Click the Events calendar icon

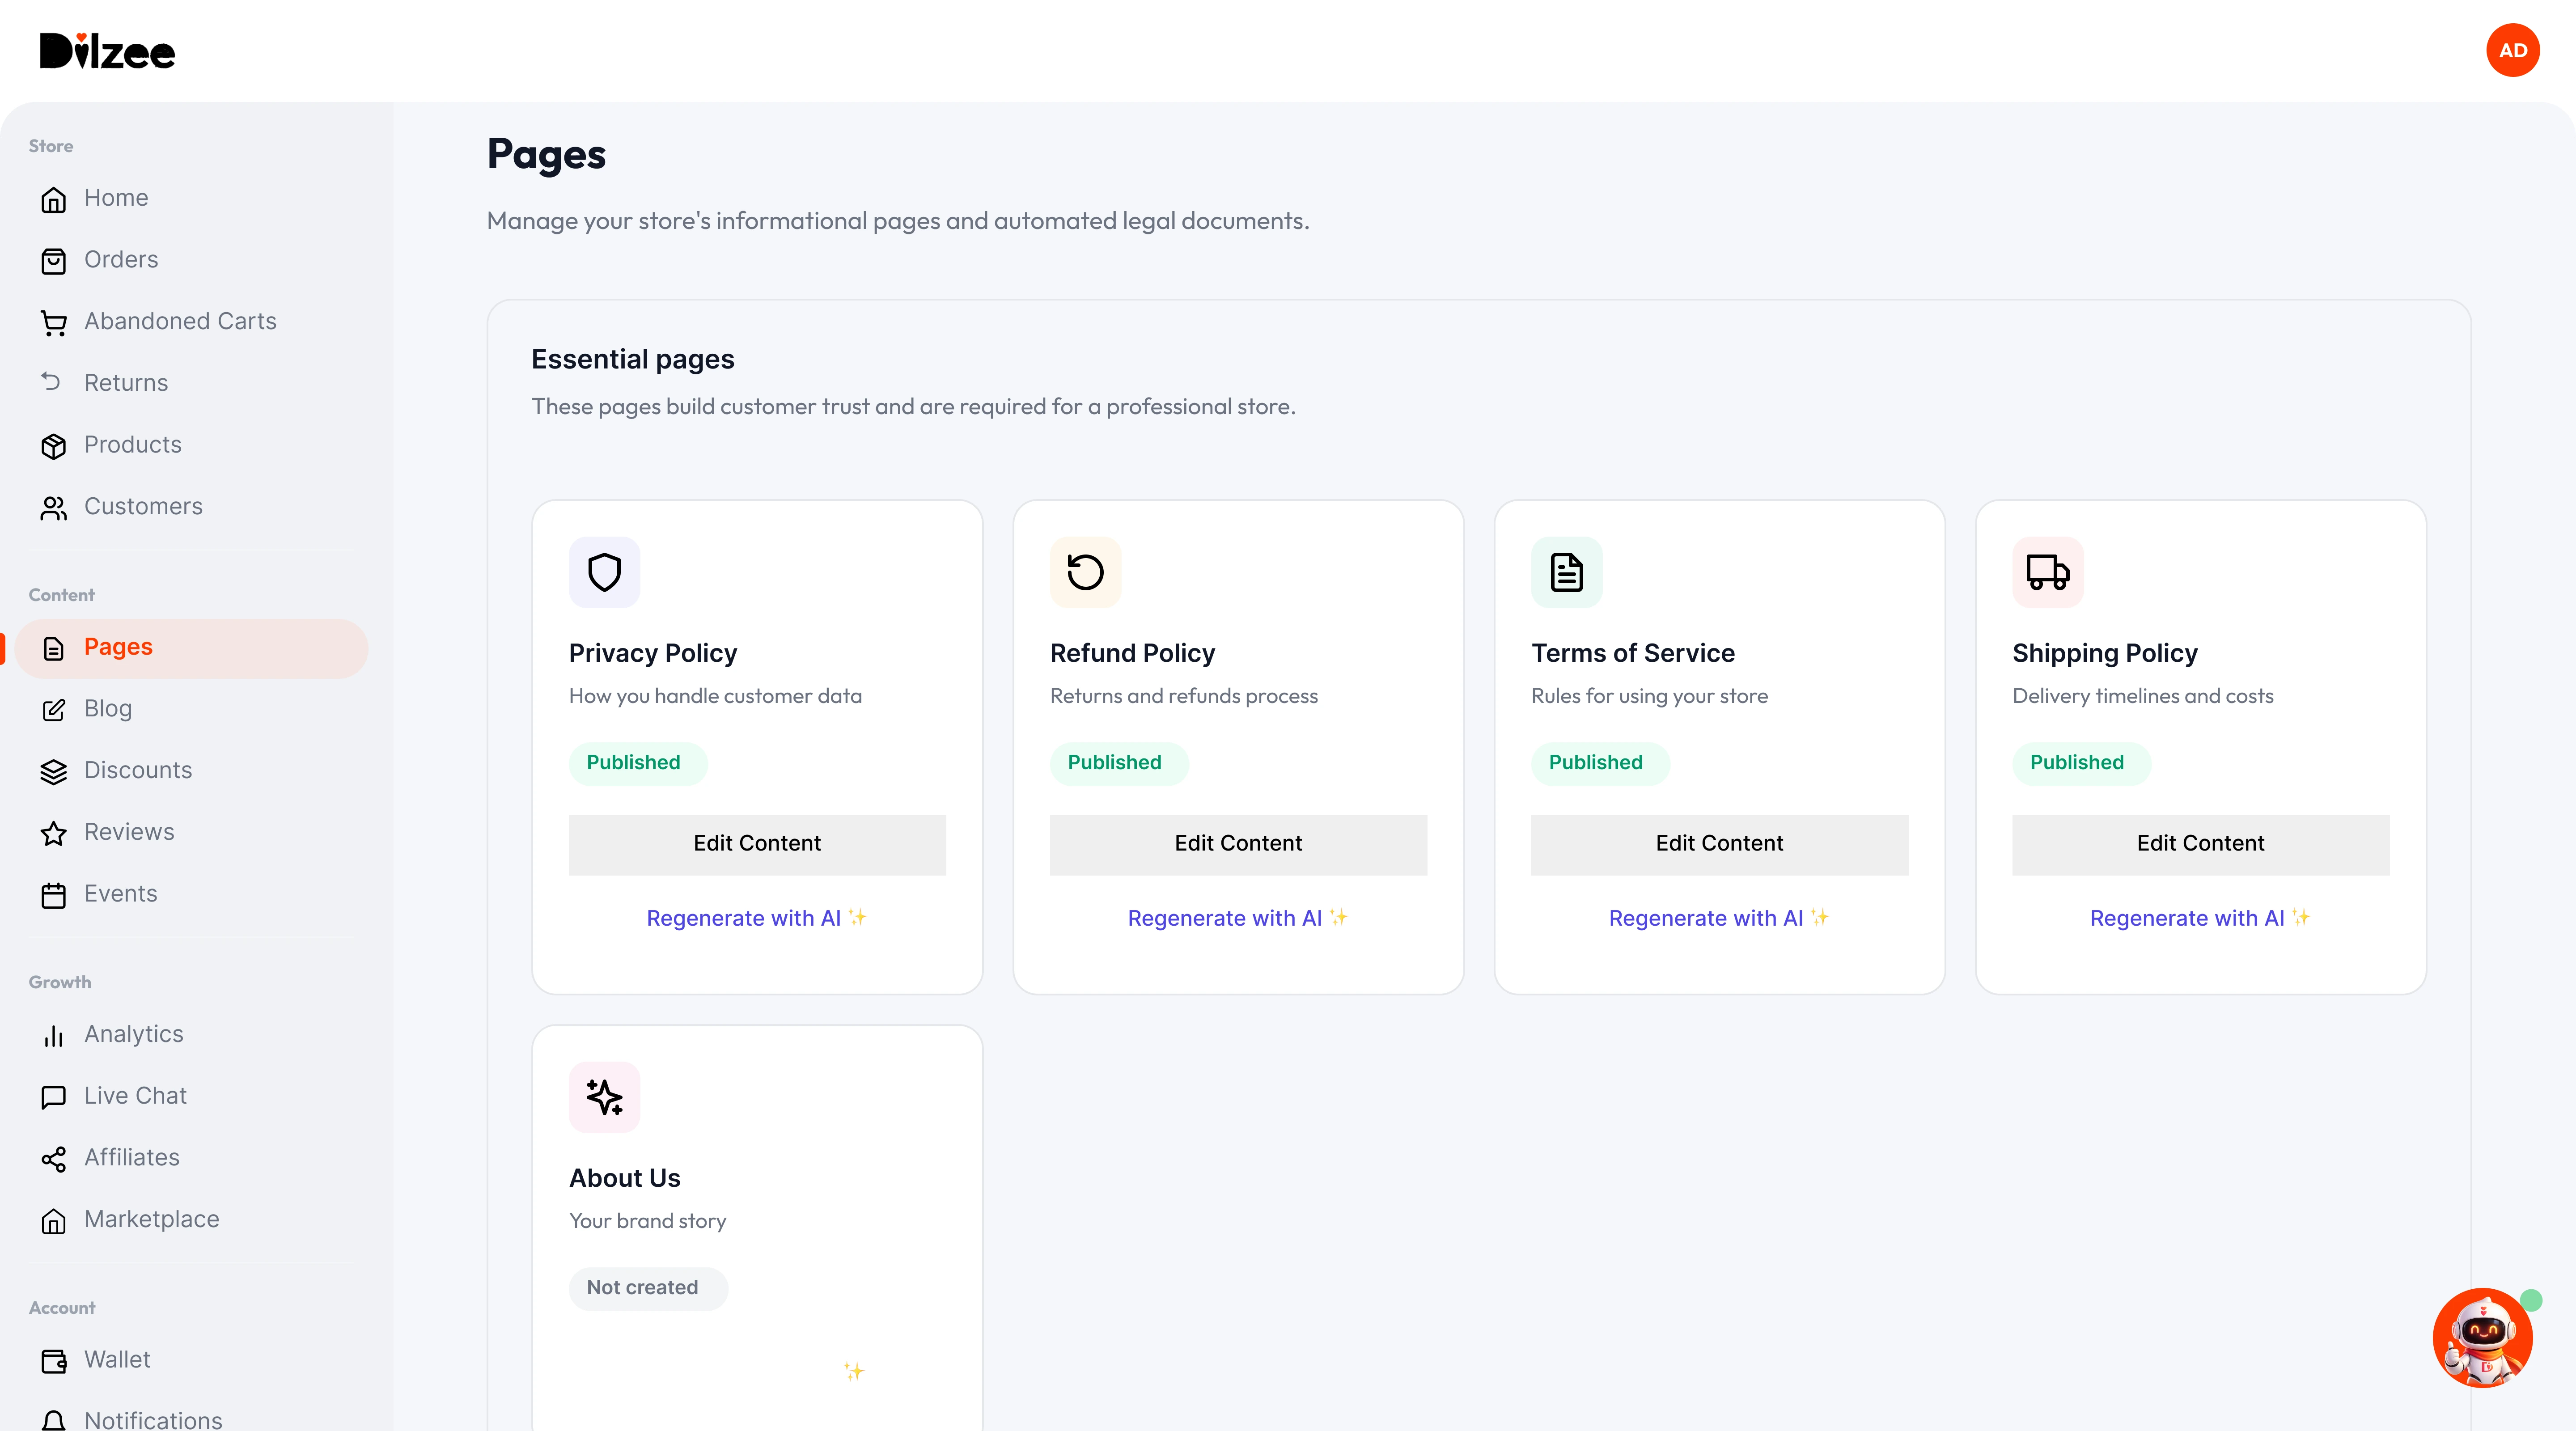(53, 895)
